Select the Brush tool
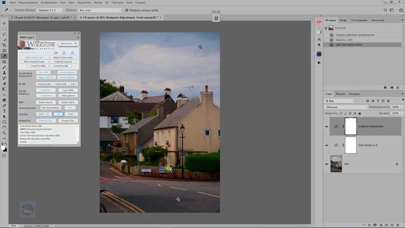This screenshot has height=228, width=405. [4, 67]
